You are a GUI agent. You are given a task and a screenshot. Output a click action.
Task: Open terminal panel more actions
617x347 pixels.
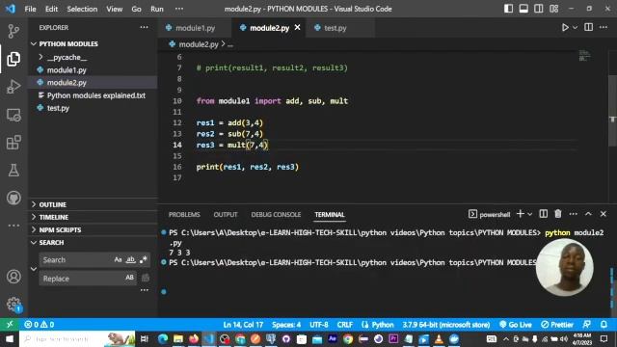pyautogui.click(x=574, y=214)
